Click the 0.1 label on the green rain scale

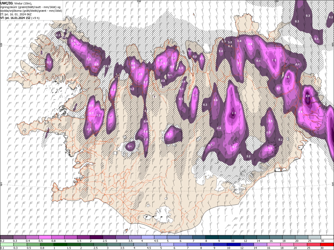click(x=2, y=248)
